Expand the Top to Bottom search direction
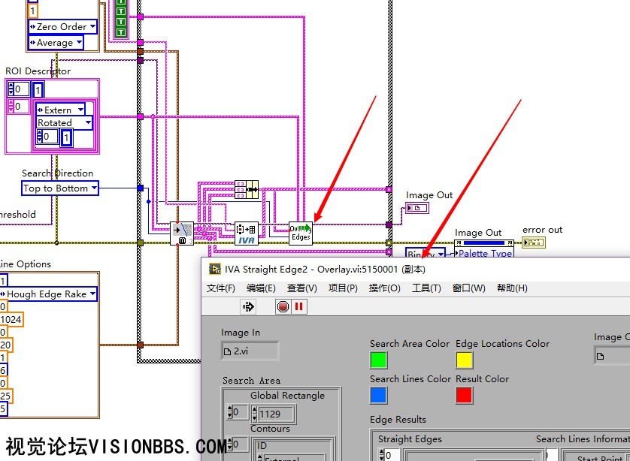This screenshot has height=461, width=630. [x=60, y=188]
